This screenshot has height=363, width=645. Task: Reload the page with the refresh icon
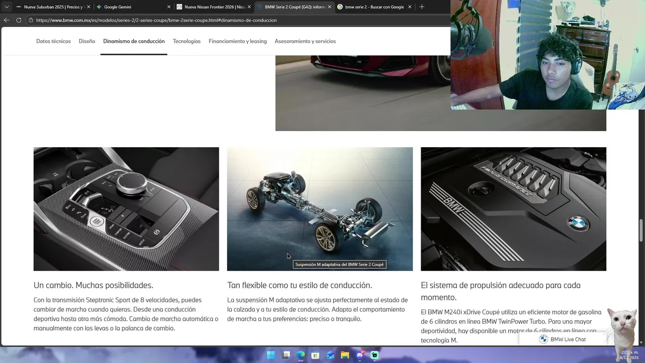pos(19,20)
